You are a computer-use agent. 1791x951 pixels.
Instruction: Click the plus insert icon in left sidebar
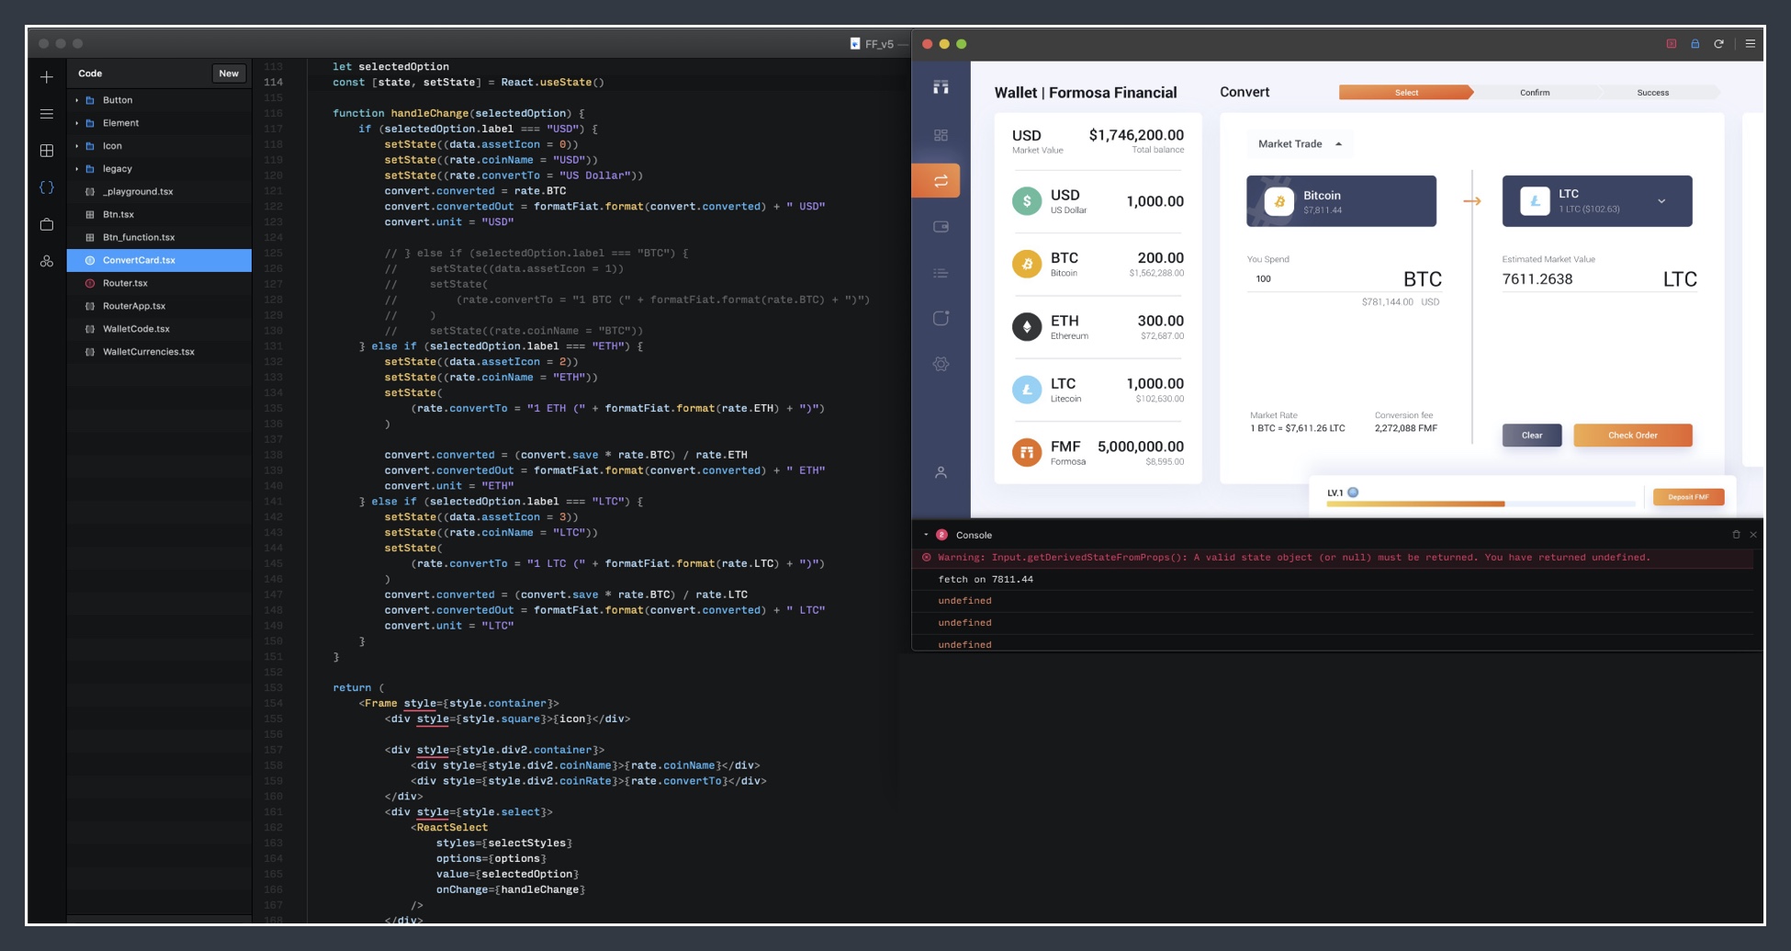(x=47, y=77)
